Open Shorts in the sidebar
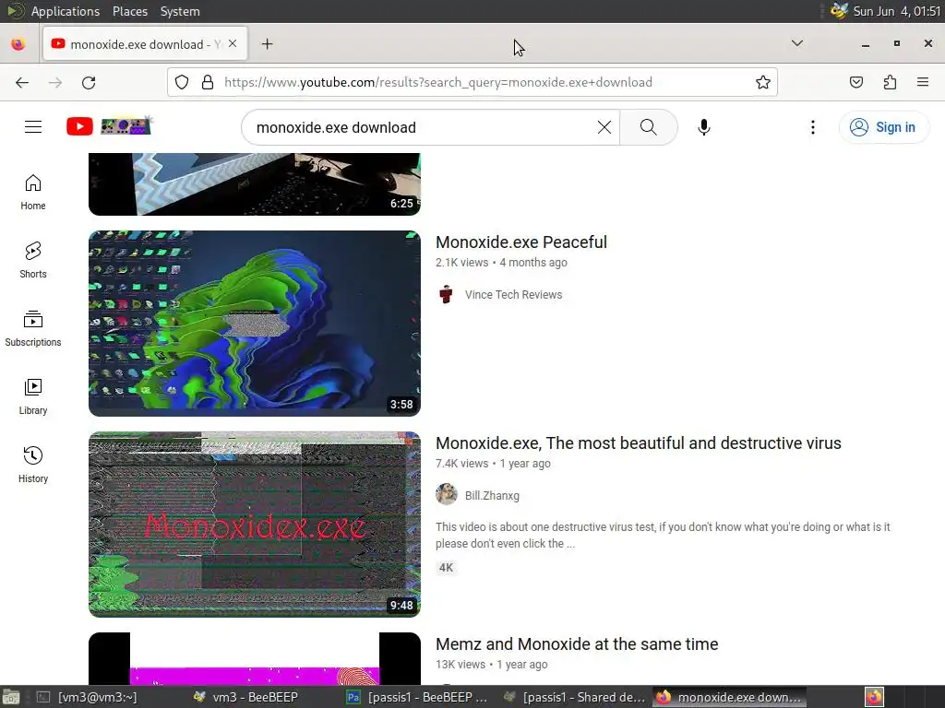This screenshot has width=945, height=708. 33,260
